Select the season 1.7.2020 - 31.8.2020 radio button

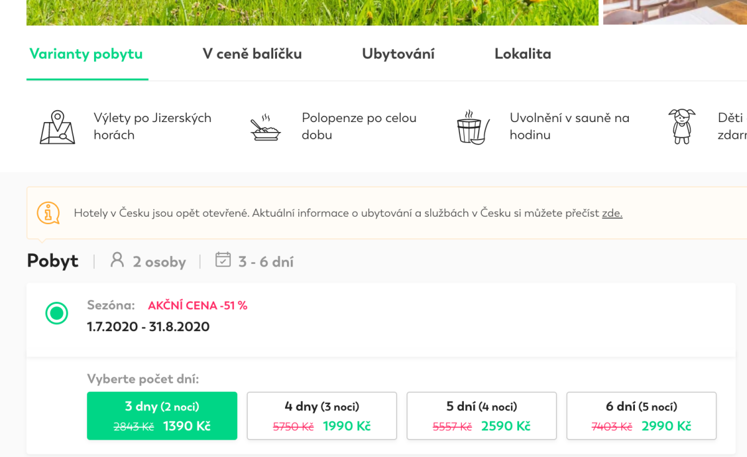[57, 313]
